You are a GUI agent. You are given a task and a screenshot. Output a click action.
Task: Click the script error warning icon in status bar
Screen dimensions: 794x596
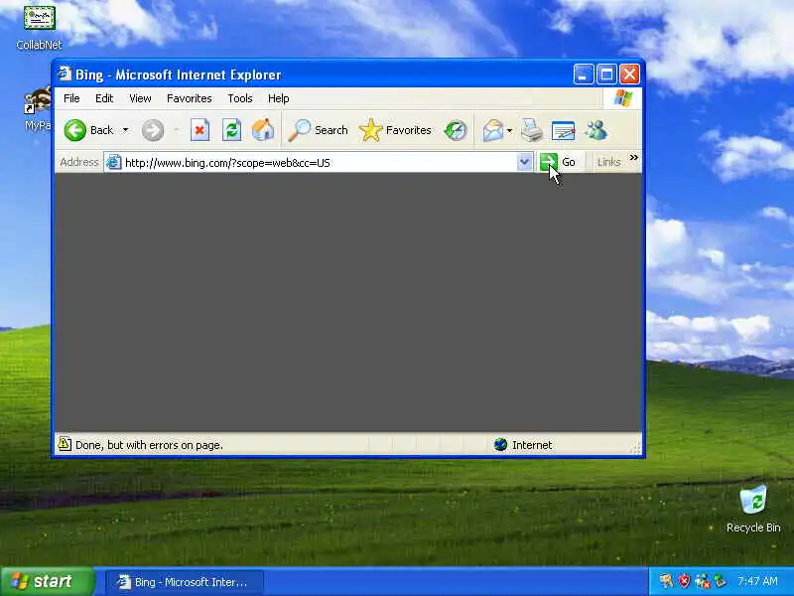65,444
